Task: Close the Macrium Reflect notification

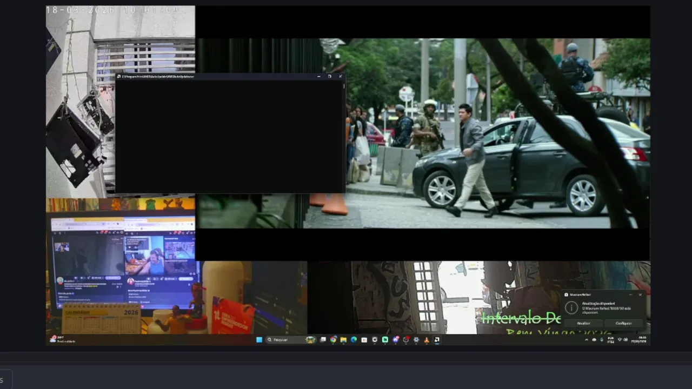Action: point(640,294)
